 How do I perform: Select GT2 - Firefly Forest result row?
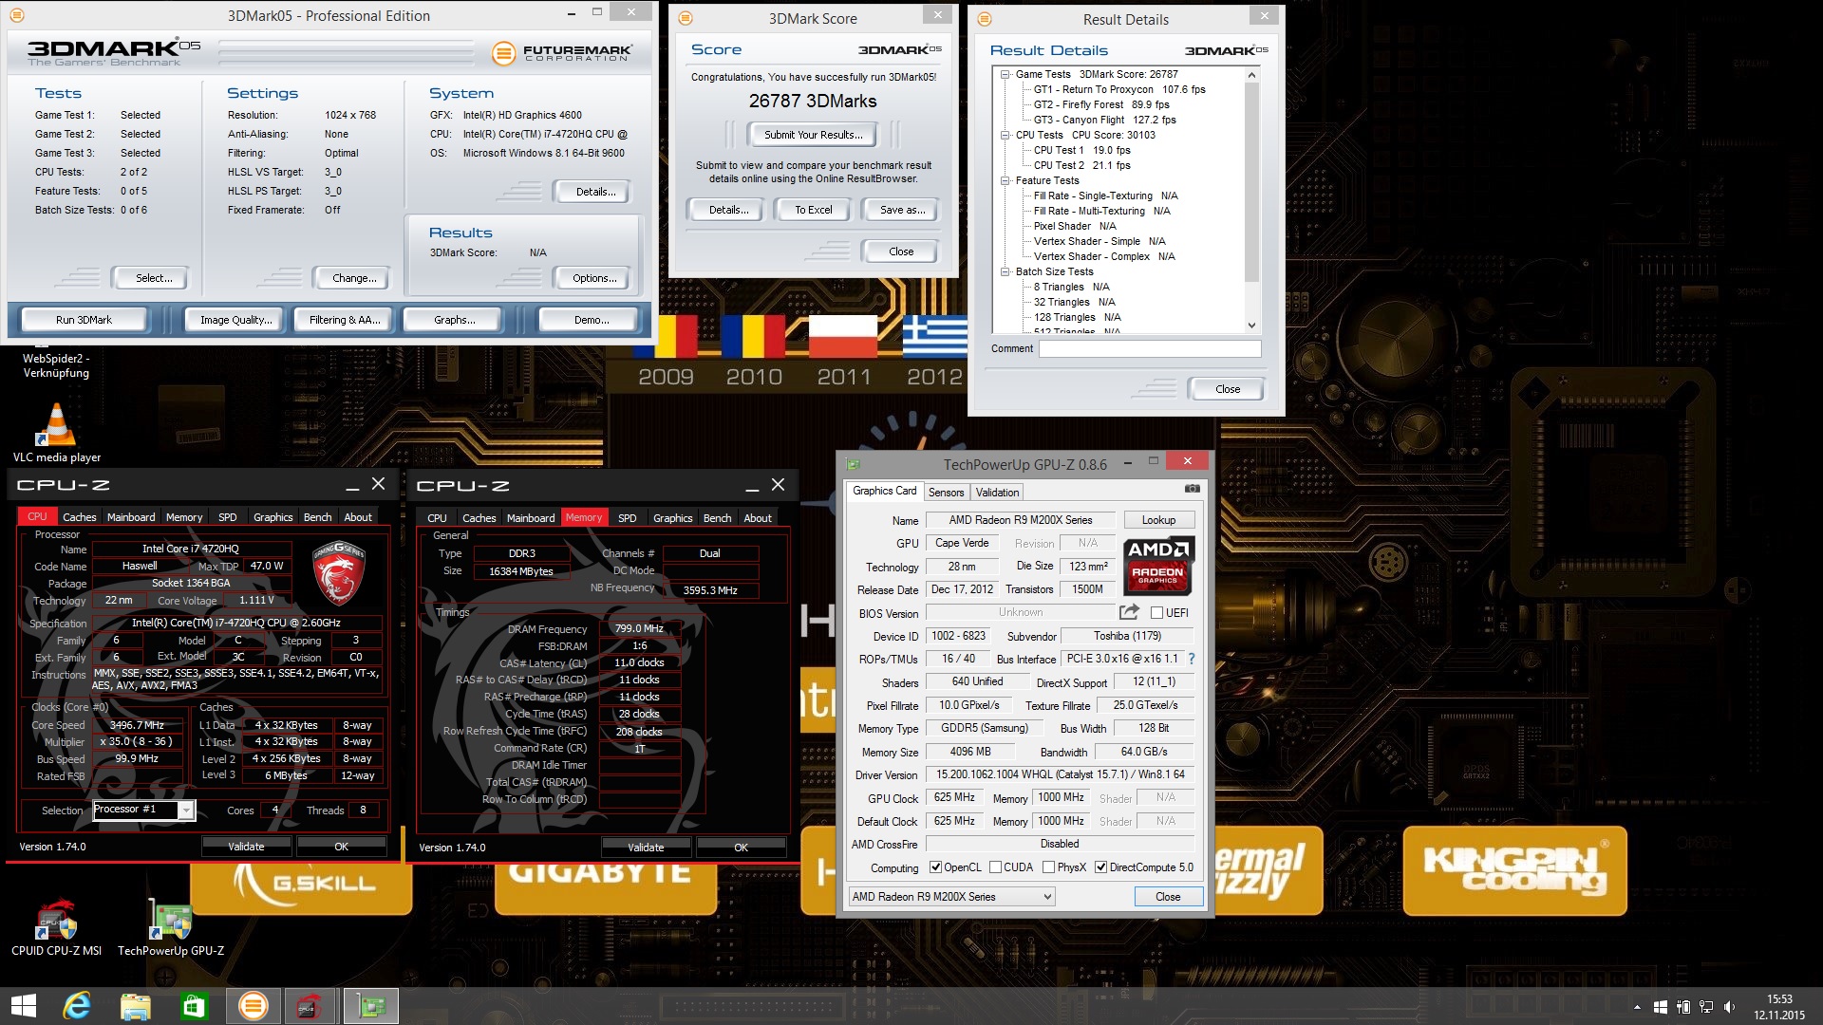[x=1101, y=104]
